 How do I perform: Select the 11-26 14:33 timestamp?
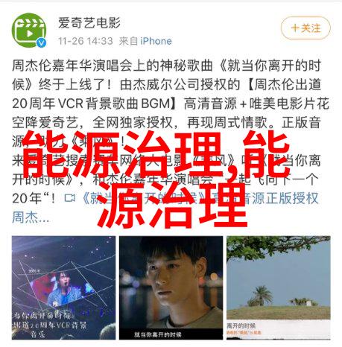86,41
